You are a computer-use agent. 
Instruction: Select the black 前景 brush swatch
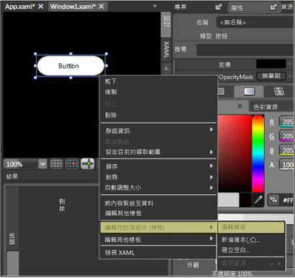click(x=271, y=64)
